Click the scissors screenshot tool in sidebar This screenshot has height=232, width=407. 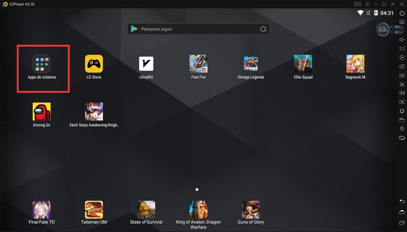tap(402, 84)
